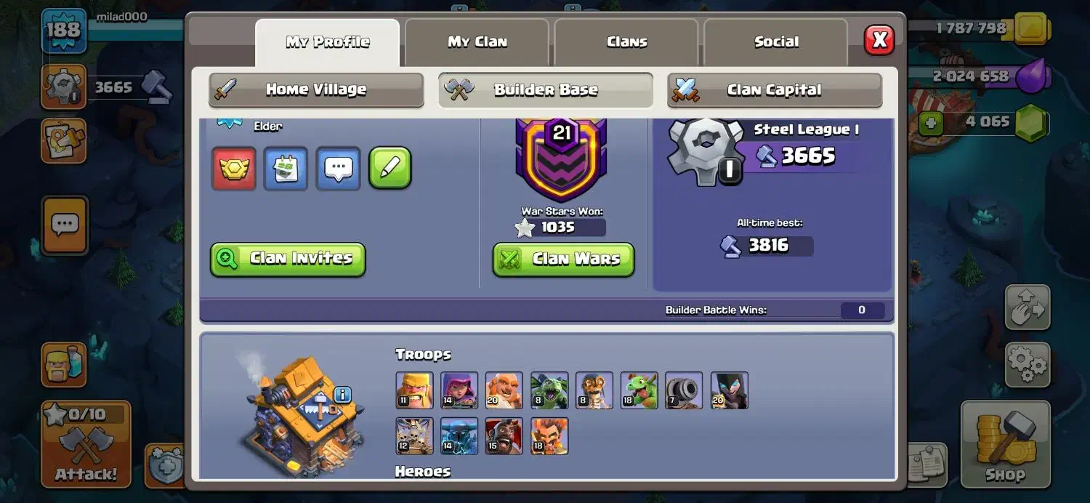Tap the speech bubble message icon
Image resolution: width=1090 pixels, height=503 pixels.
[338, 169]
